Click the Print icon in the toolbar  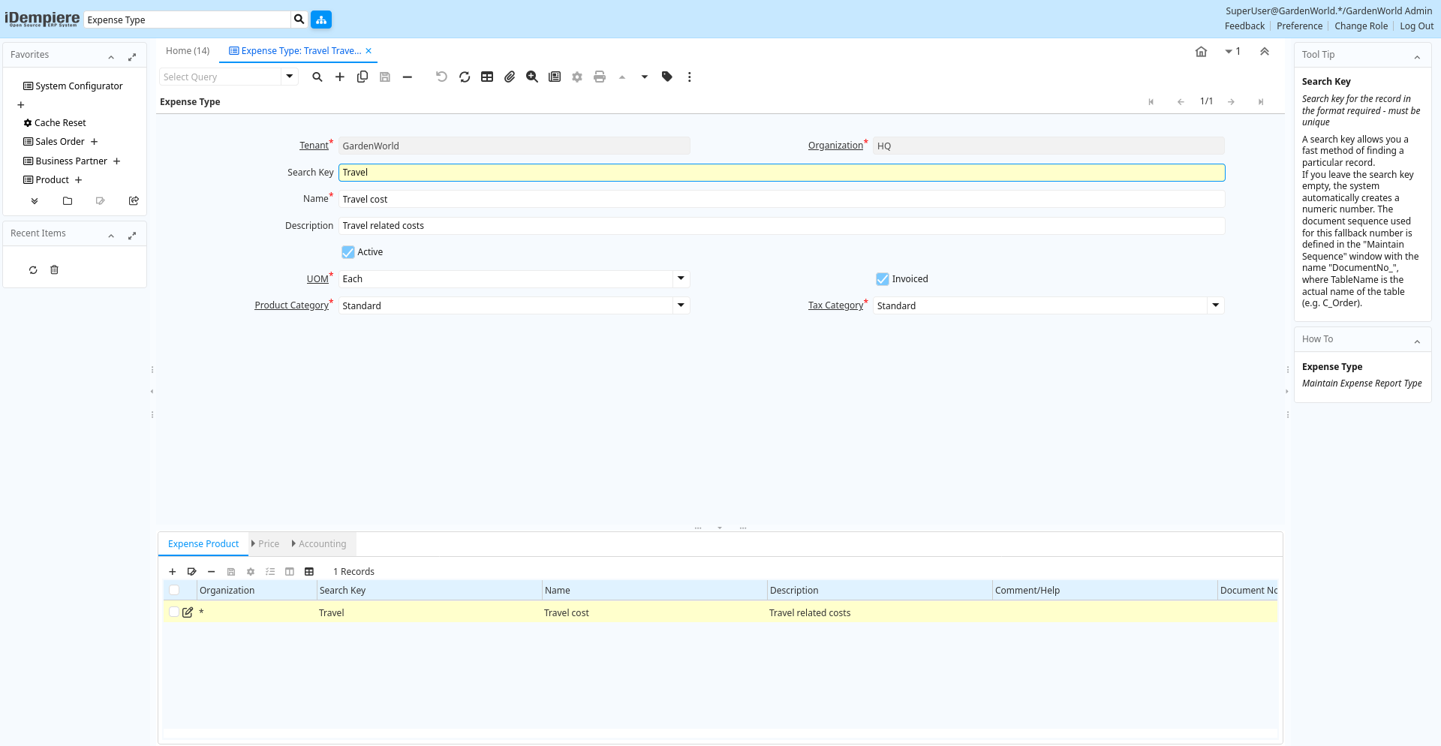[600, 77]
